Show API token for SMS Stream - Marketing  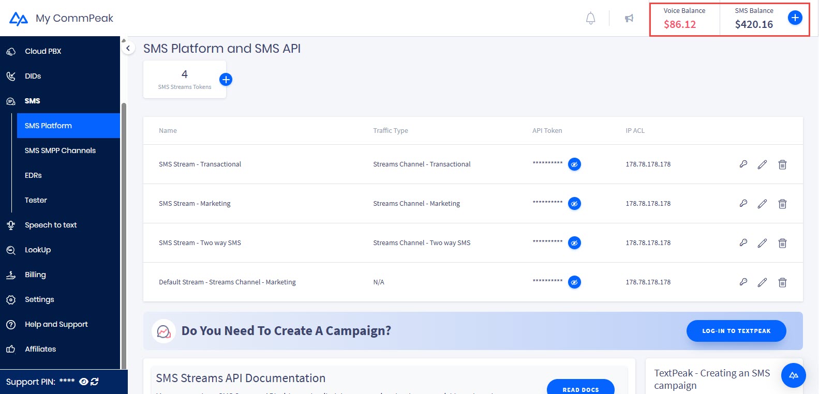click(574, 204)
